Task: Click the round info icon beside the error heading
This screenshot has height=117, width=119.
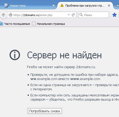Action: pyautogui.click(x=15, y=55)
